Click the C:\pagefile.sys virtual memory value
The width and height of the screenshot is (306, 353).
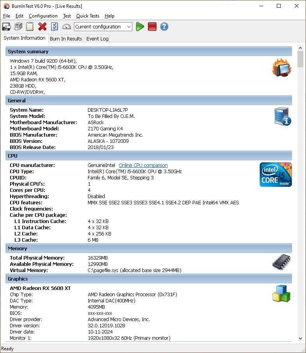[134, 270]
